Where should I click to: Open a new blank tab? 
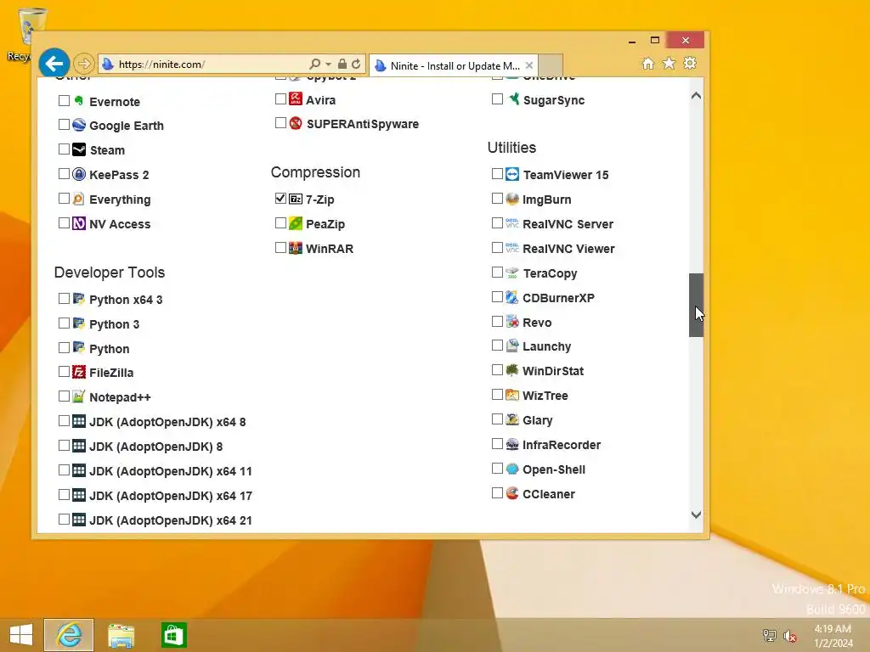(x=551, y=65)
